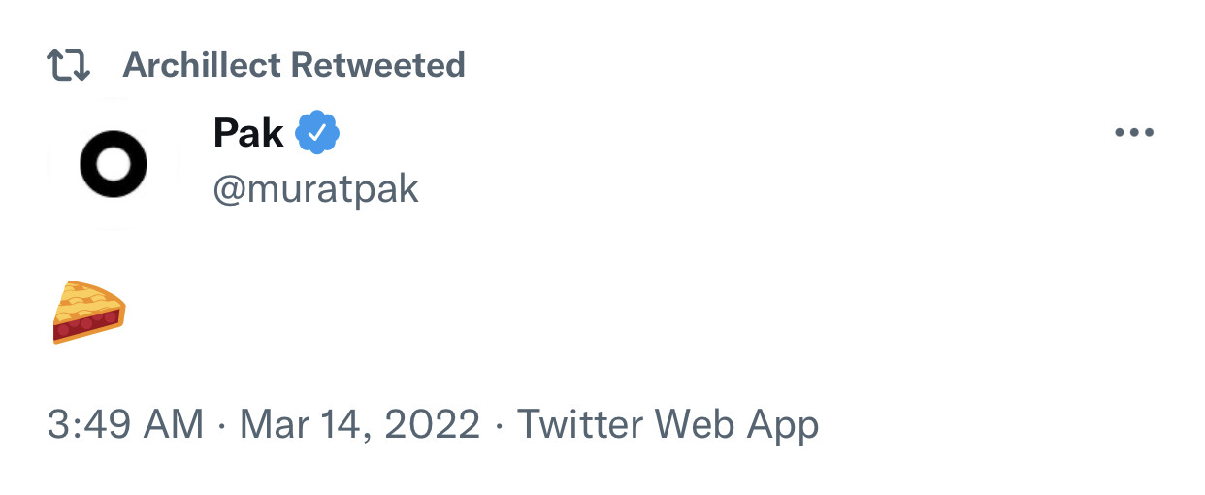
Task: Open the three-dot More options menu
Action: click(x=1133, y=133)
